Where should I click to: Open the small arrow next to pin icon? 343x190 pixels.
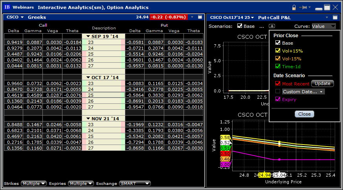[x=310, y=7]
